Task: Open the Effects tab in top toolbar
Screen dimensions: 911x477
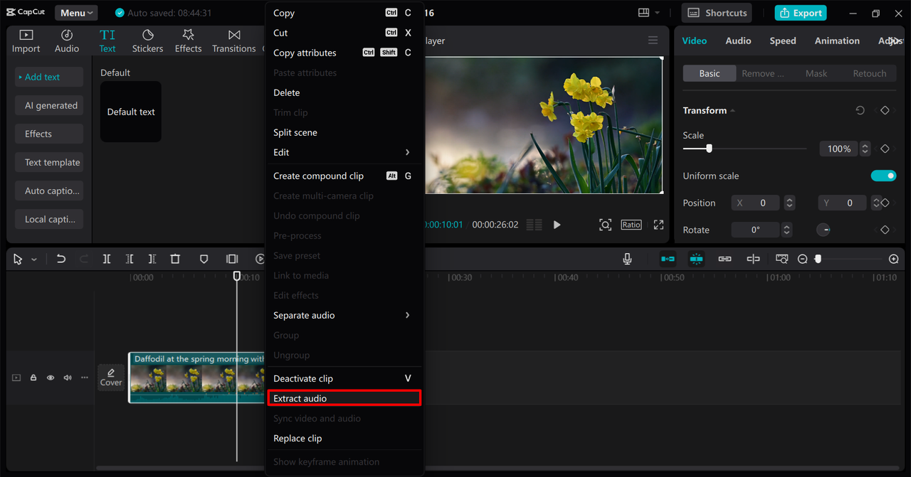Action: click(x=189, y=41)
